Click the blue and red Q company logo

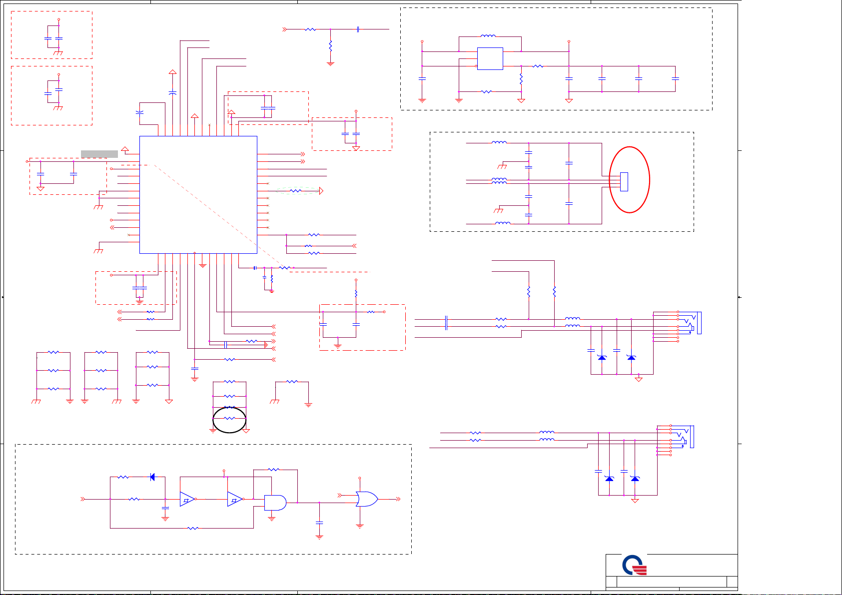click(x=635, y=565)
